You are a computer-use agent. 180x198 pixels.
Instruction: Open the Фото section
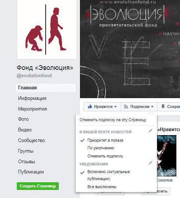pyautogui.click(x=23, y=119)
